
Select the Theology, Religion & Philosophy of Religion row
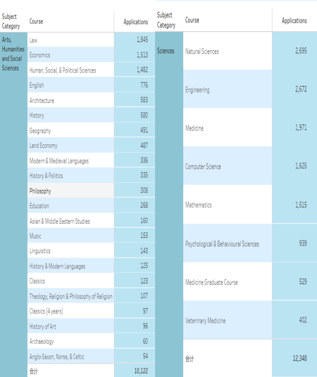71,296
